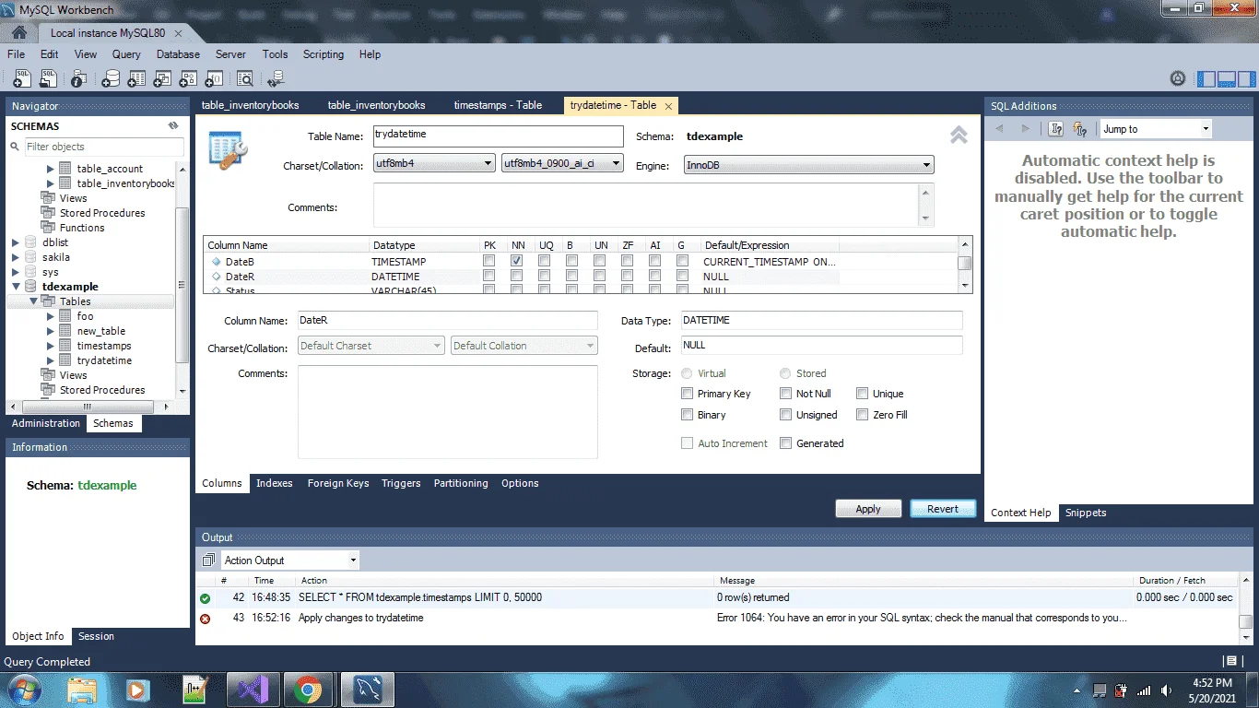Close the trydatetime - Table tab
Image resolution: width=1259 pixels, height=708 pixels.
[668, 106]
